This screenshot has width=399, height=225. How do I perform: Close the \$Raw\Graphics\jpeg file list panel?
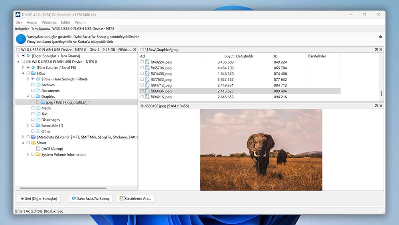click(x=381, y=50)
